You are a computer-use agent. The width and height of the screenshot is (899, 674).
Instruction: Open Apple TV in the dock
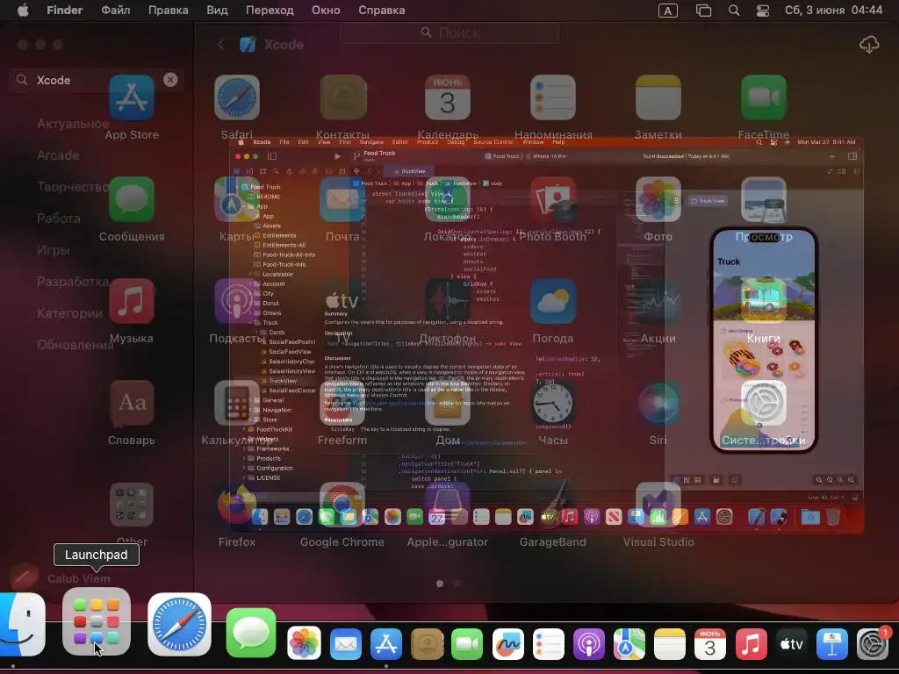click(x=791, y=643)
